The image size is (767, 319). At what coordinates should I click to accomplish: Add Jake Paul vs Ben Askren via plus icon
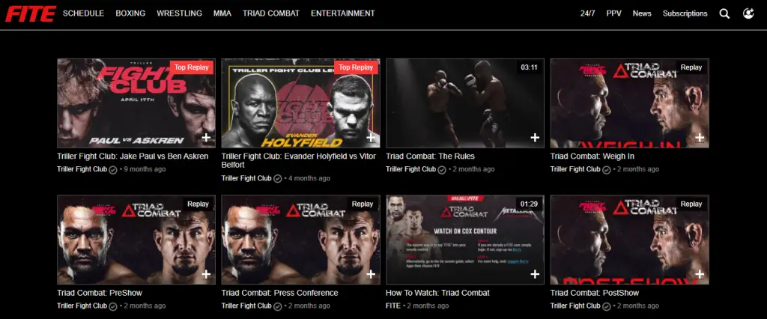pyautogui.click(x=207, y=138)
